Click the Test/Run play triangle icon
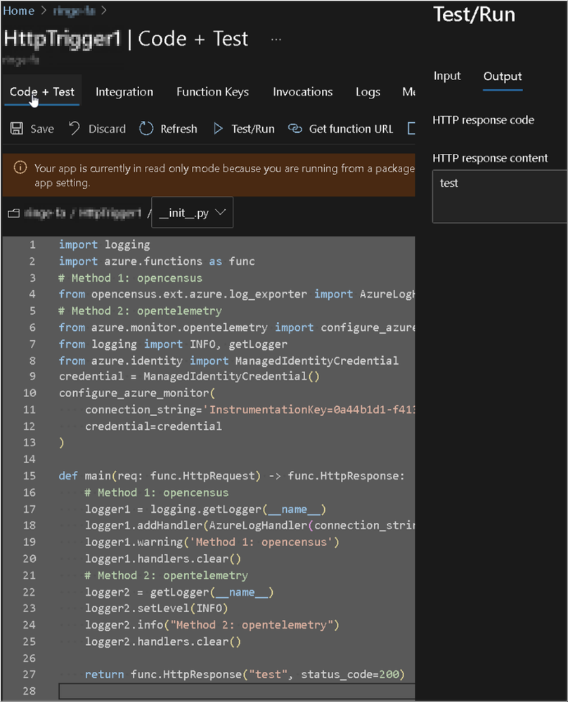Image resolution: width=568 pixels, height=702 pixels. point(218,129)
